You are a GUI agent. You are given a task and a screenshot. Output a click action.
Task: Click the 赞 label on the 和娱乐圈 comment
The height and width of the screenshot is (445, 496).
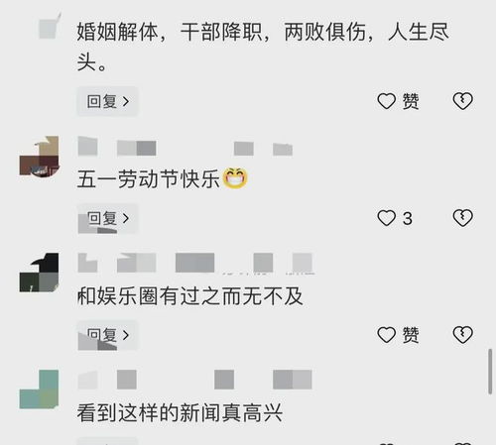tap(411, 335)
